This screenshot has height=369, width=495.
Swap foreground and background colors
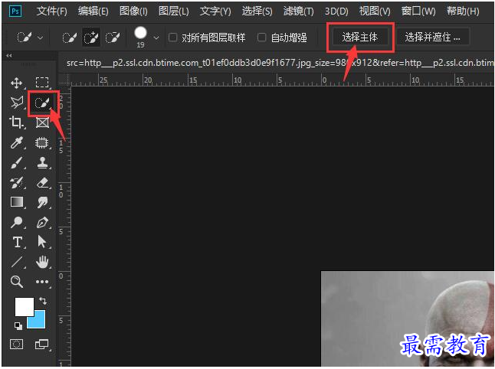[43, 301]
